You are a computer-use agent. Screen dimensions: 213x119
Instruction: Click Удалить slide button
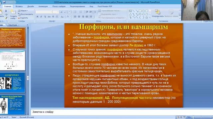pos(23,18)
